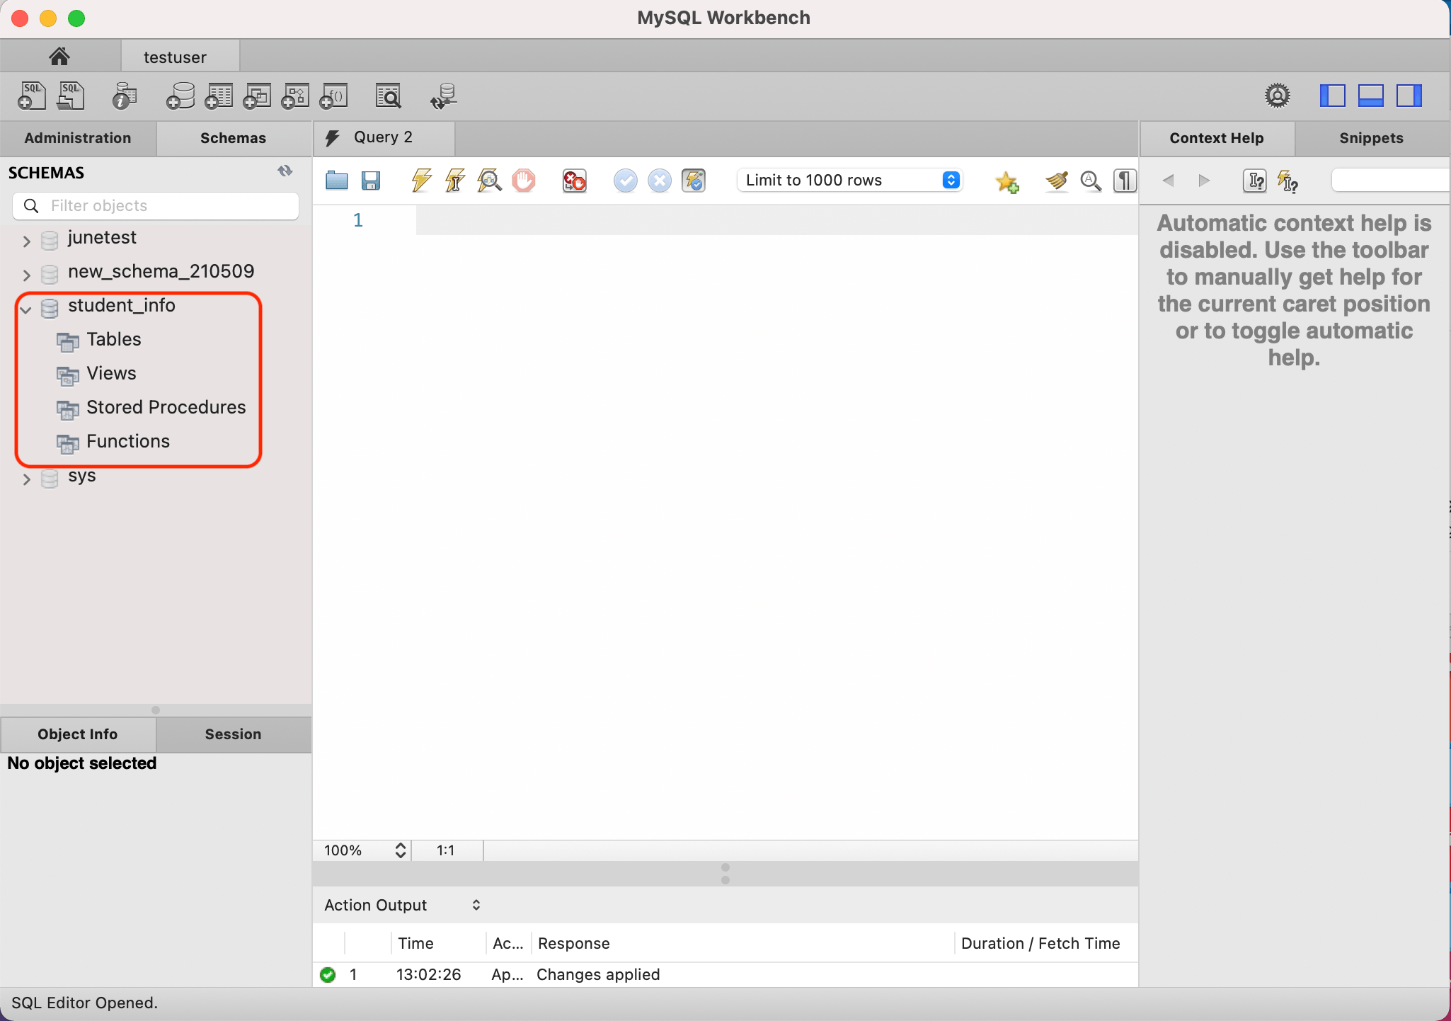Toggle the bottom output panel visibility
The width and height of the screenshot is (1451, 1021).
(1370, 96)
